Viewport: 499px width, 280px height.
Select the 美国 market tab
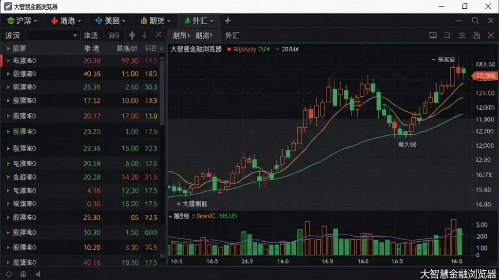tap(110, 21)
